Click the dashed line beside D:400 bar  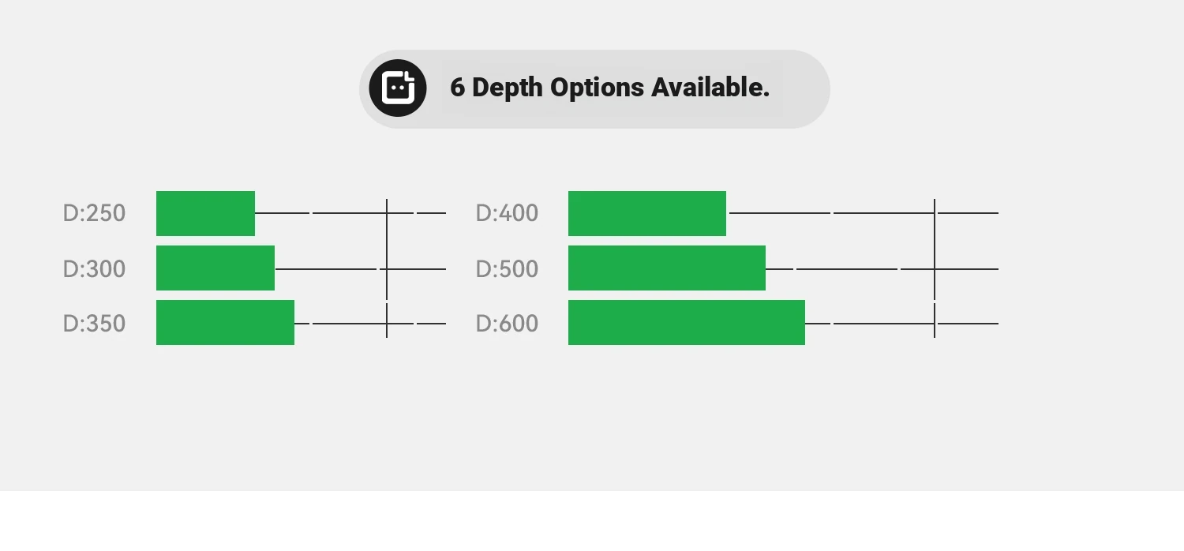862,213
